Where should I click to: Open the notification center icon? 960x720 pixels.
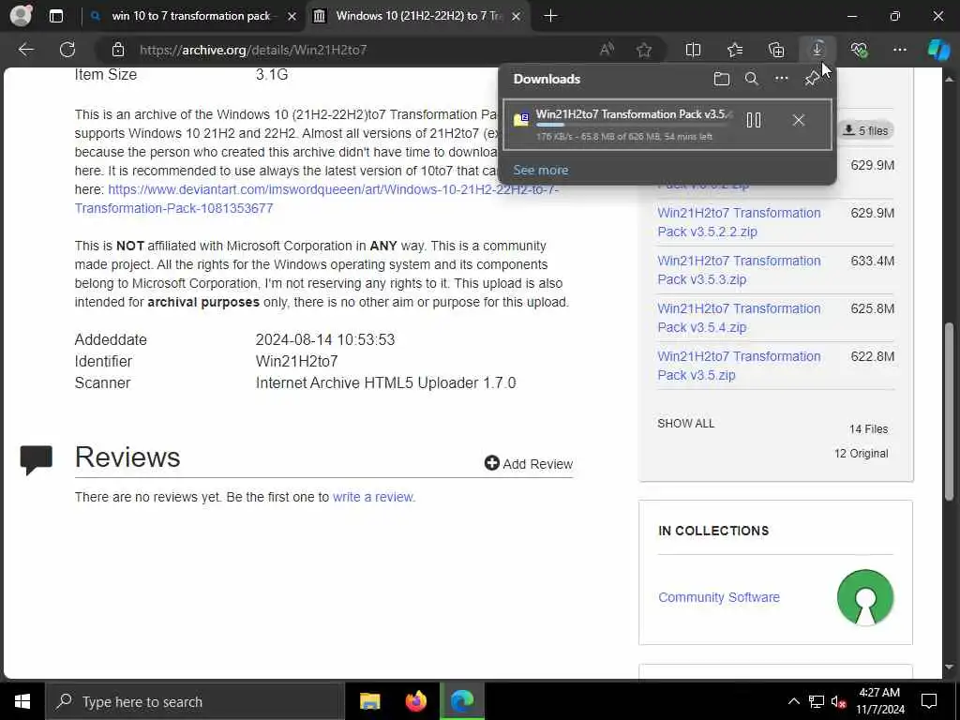[x=929, y=701]
